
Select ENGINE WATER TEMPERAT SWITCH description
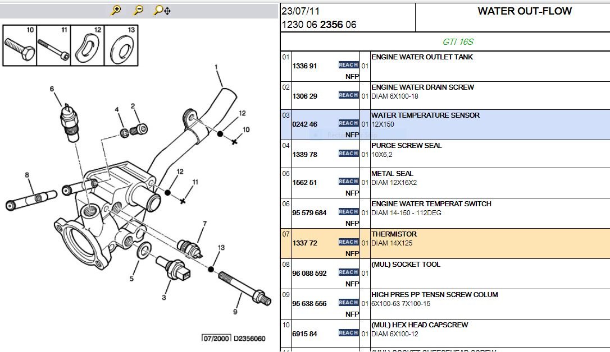(x=431, y=204)
